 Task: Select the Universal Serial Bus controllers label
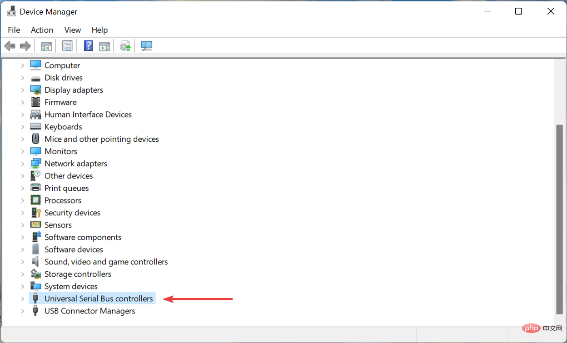coord(99,298)
